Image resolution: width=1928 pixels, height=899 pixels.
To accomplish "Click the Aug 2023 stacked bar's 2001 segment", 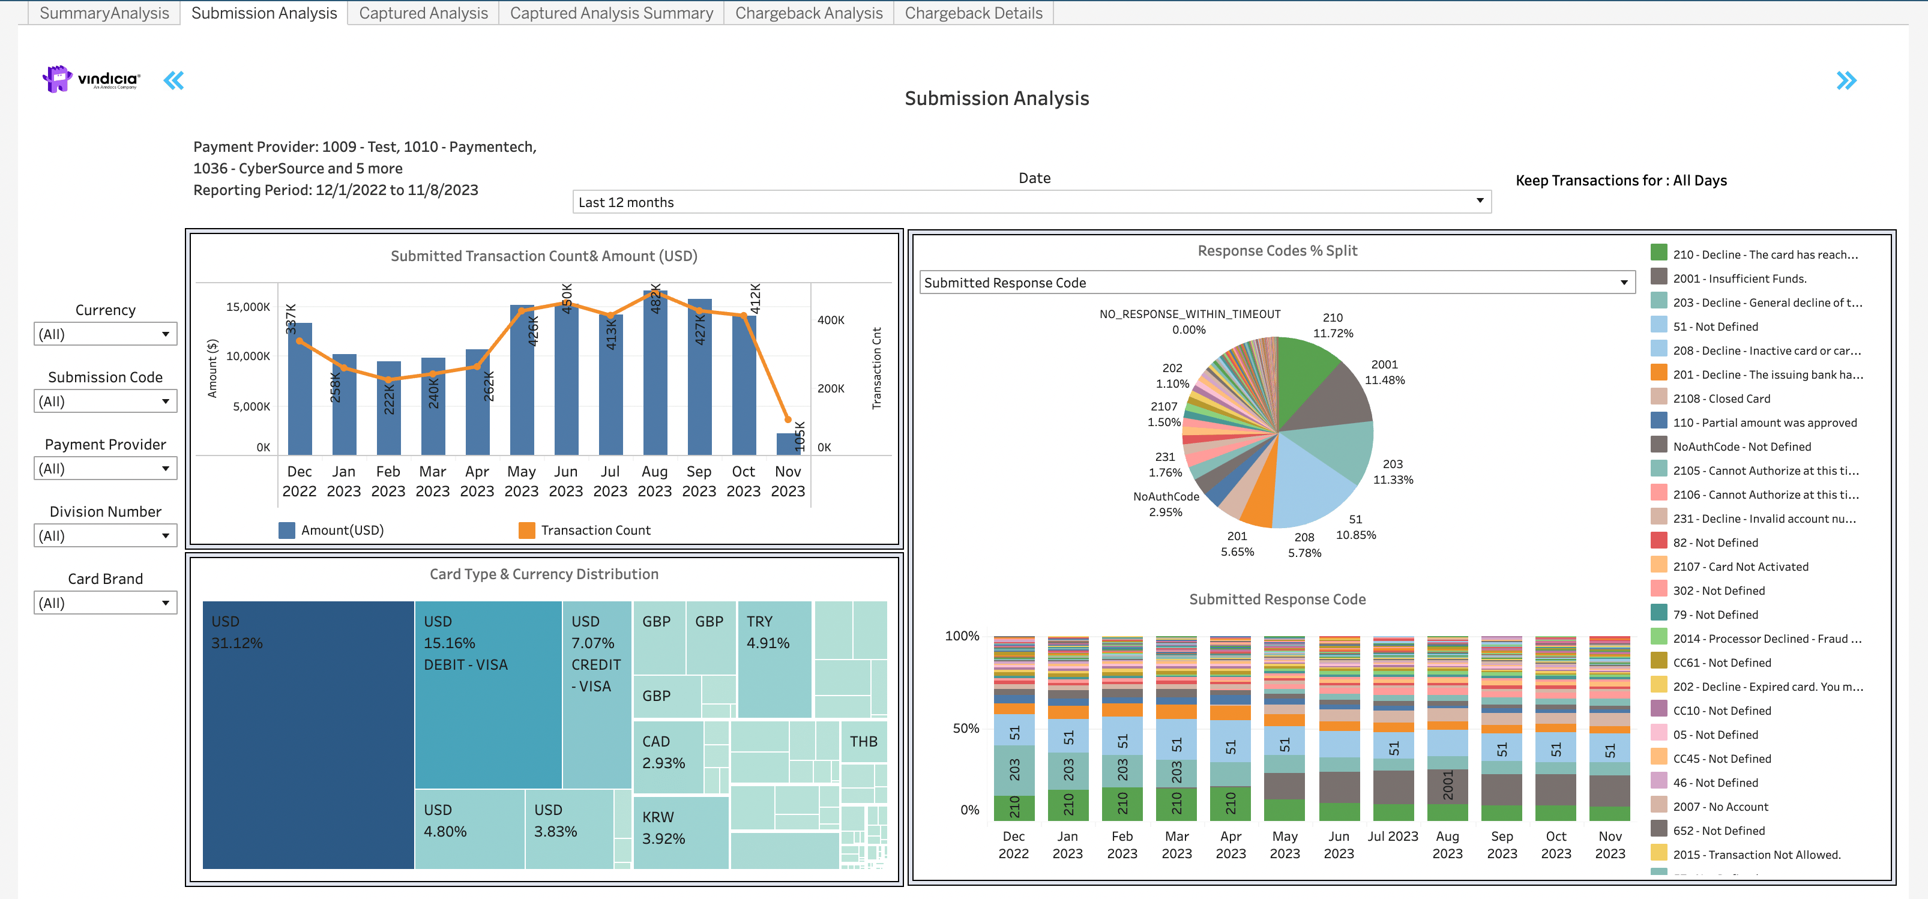I will point(1447,786).
